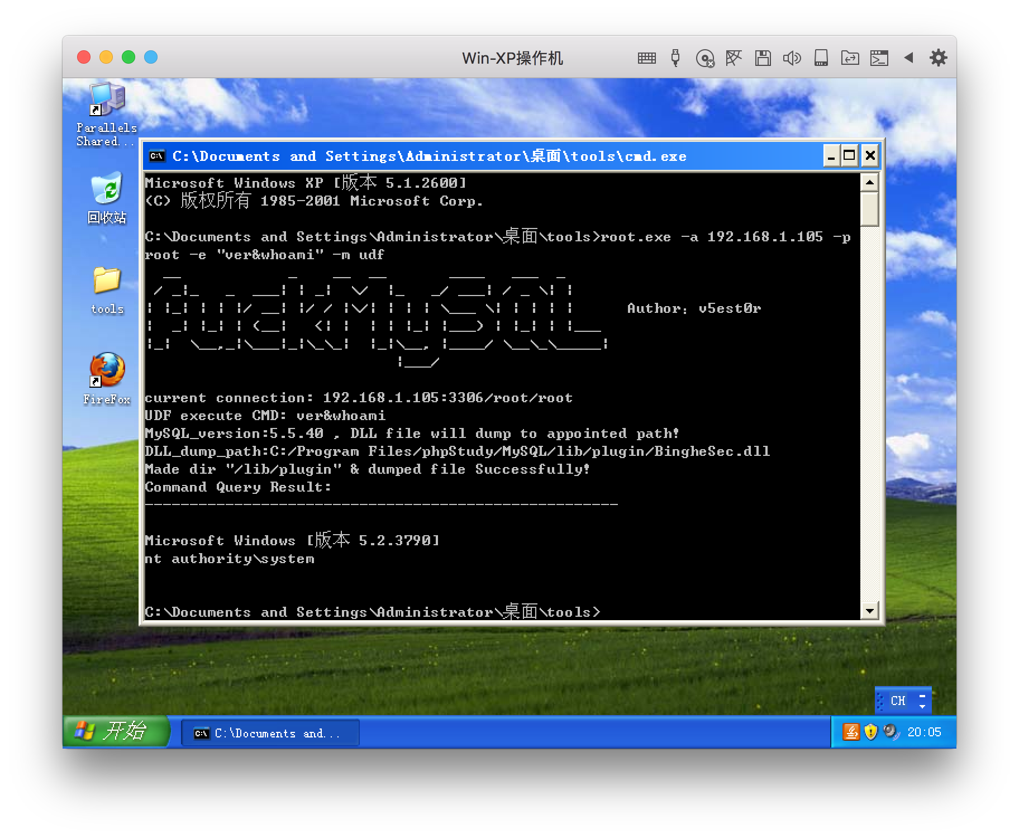The image size is (1019, 838).
Task: Click the volume tray icon near clock
Action: tap(891, 732)
